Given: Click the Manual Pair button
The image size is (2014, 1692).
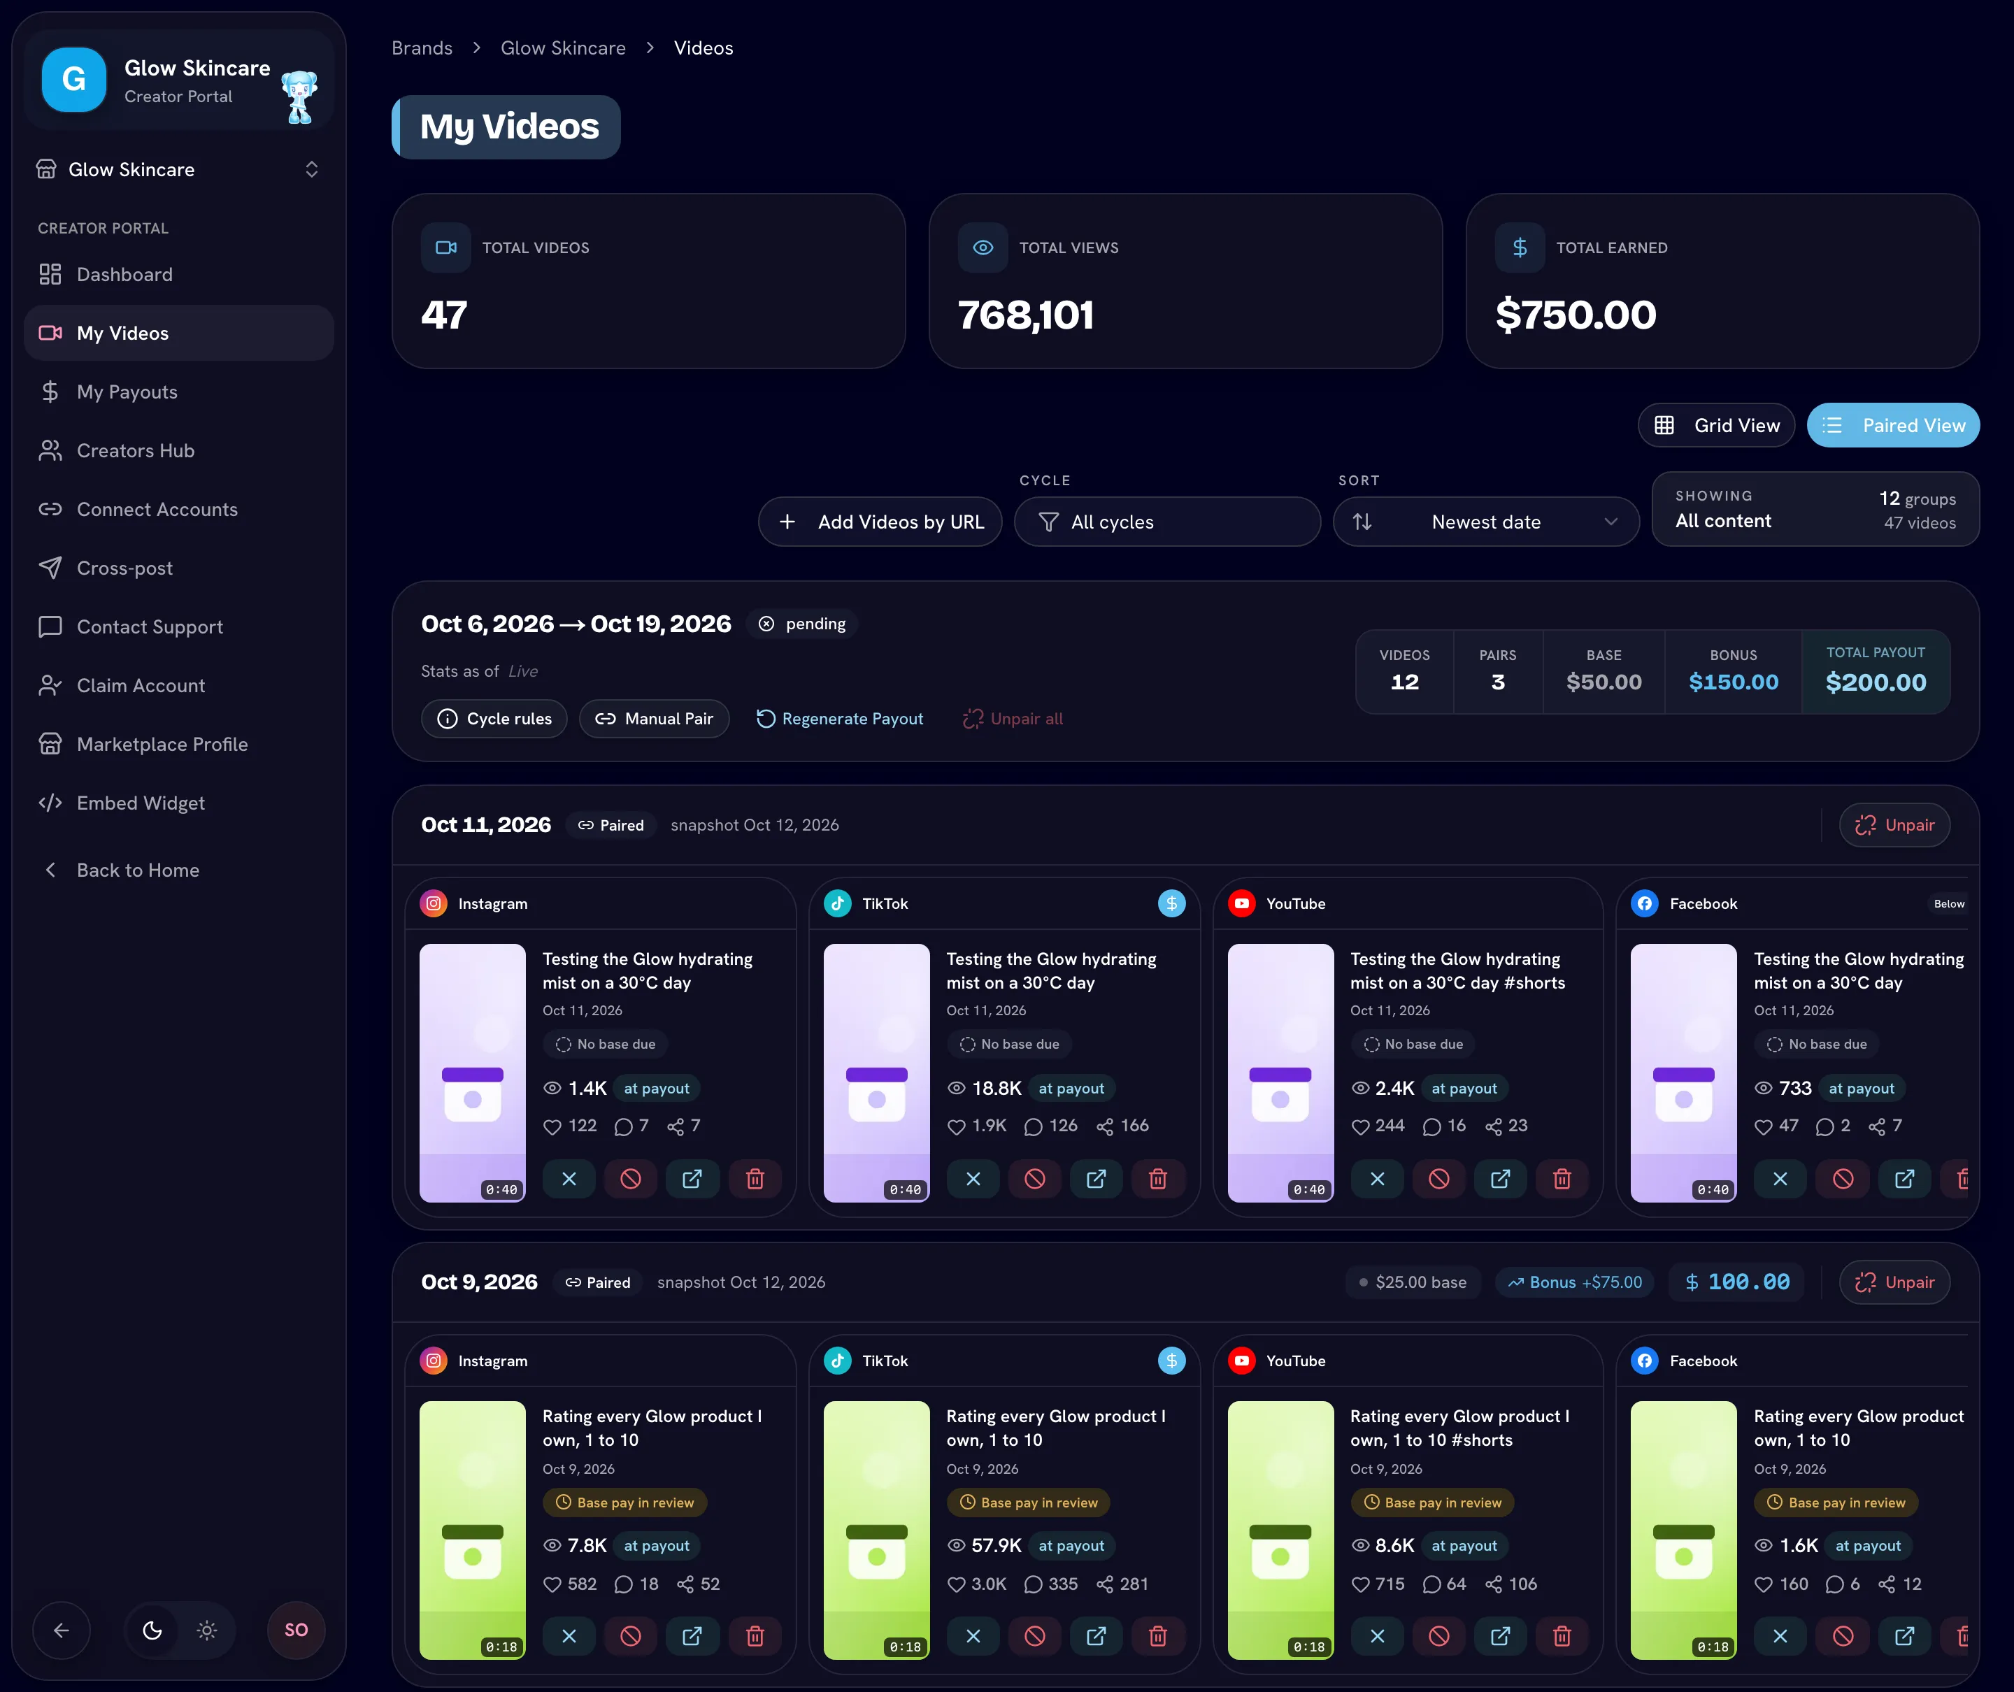Looking at the screenshot, I should point(653,719).
